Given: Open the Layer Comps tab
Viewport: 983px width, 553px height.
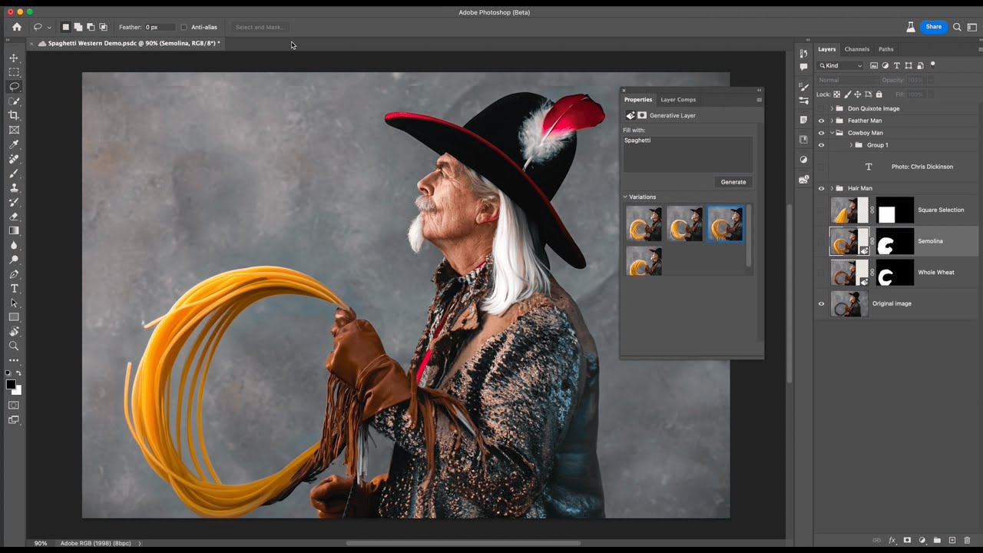Looking at the screenshot, I should point(677,99).
